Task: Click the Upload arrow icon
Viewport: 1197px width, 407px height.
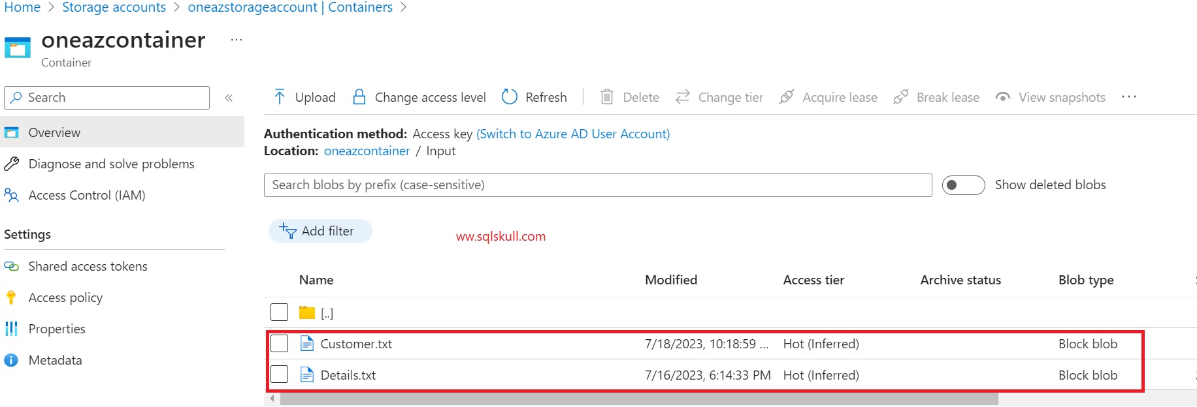Action: [280, 97]
